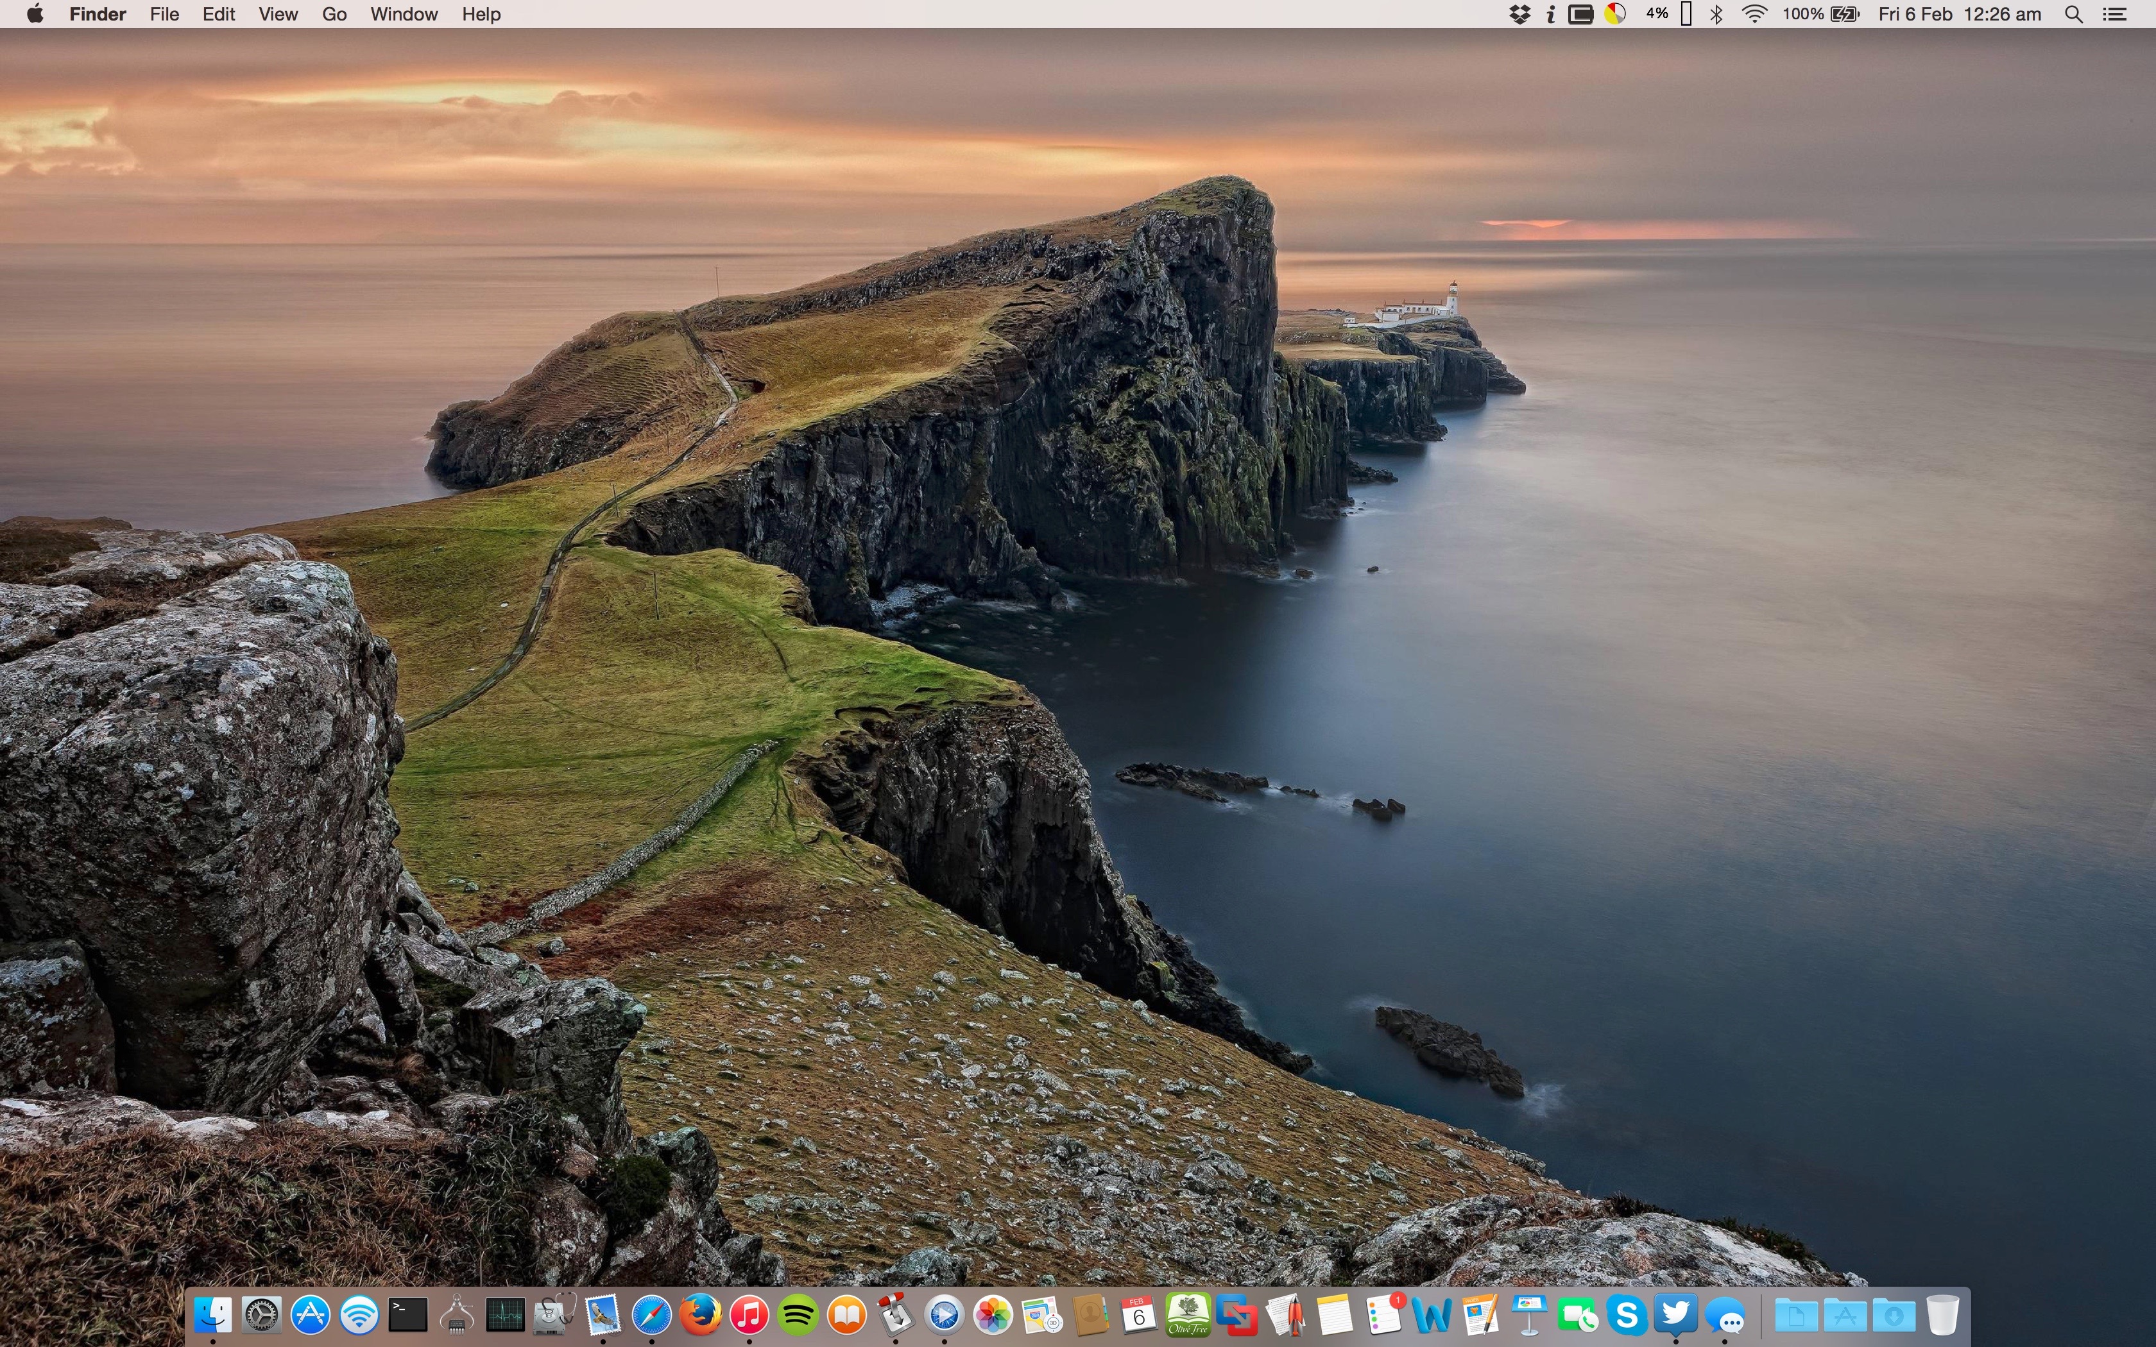This screenshot has width=2156, height=1347.
Task: Open Mail stamp icon in the Dock
Action: click(x=603, y=1314)
